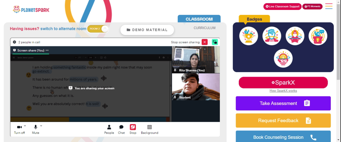Select the Badges tab
Image resolution: width=341 pixels, height=142 pixels.
point(254,19)
